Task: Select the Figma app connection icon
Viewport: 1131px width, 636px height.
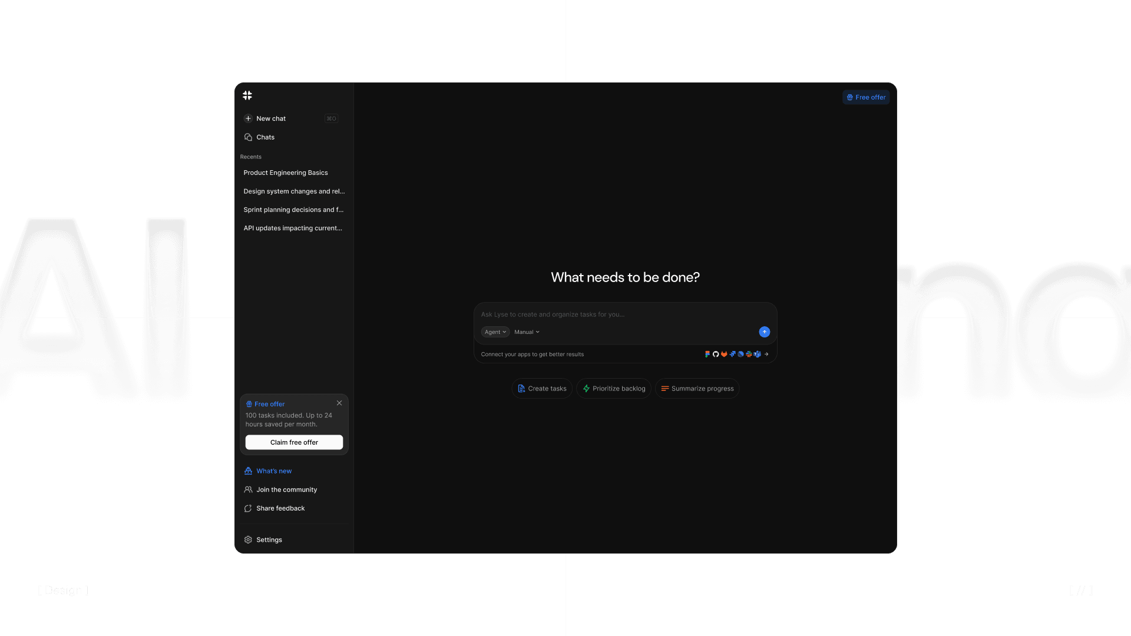Action: point(707,354)
